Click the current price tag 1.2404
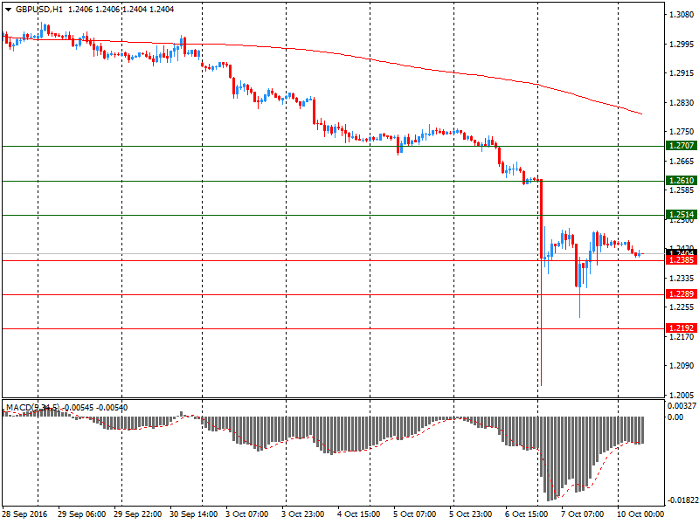 [682, 252]
